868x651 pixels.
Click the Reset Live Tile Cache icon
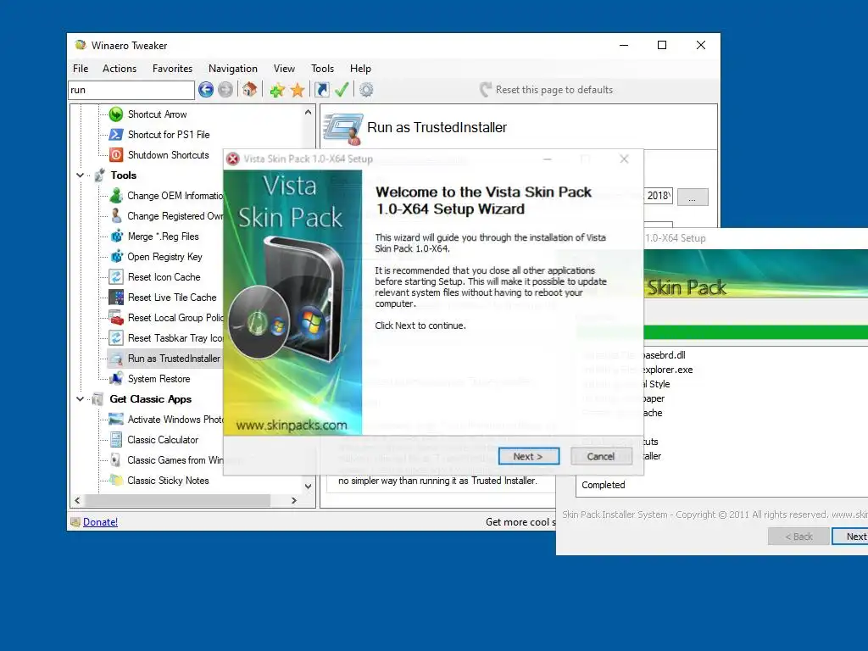click(115, 298)
